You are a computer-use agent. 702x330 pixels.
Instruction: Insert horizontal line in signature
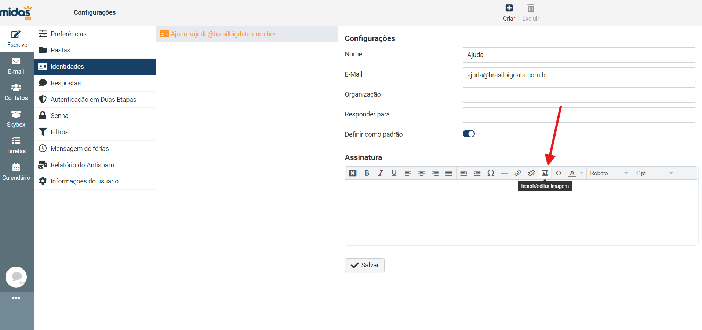pos(504,173)
